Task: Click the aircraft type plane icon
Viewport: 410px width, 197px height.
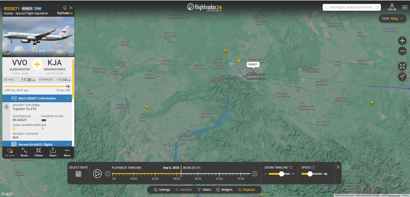Action: point(7,107)
